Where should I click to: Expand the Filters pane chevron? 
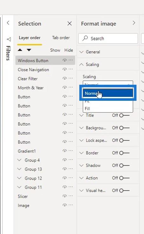point(8,23)
